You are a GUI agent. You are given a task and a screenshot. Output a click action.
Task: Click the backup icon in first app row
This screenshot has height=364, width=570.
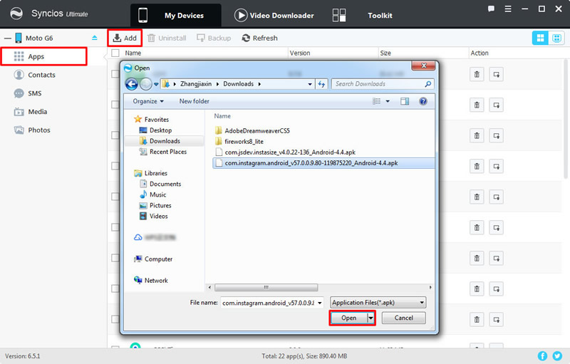pos(496,75)
